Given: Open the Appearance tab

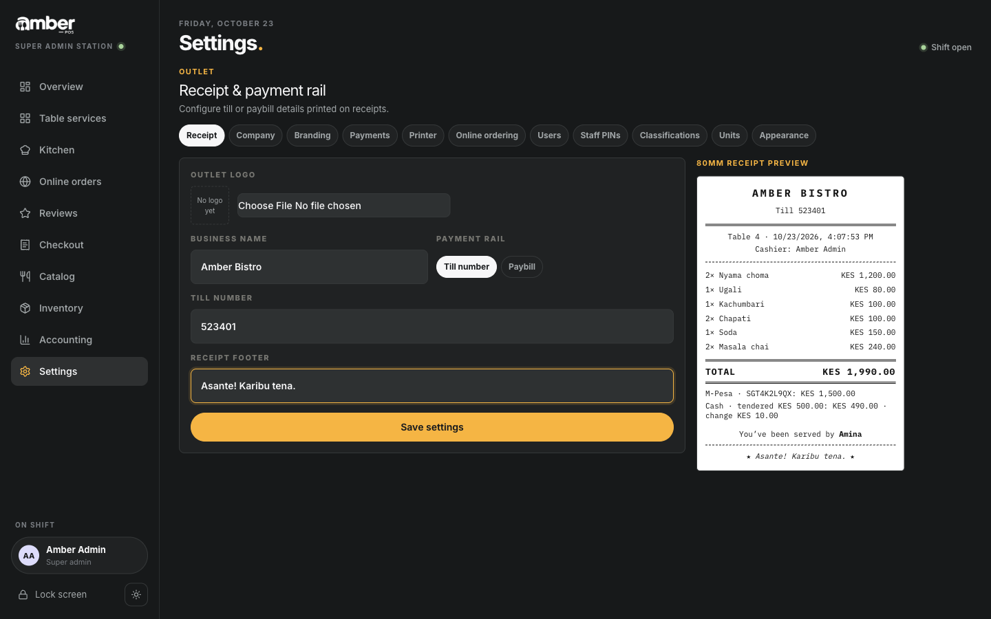Looking at the screenshot, I should (784, 135).
